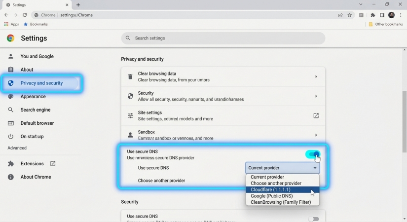Click the Privacy and security heading
This screenshot has width=407, height=222.
pyautogui.click(x=142, y=59)
